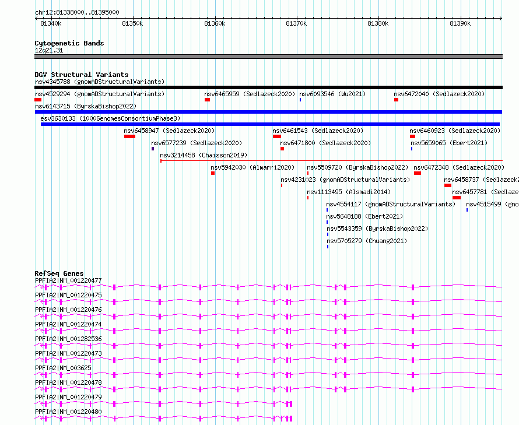Click nsv5509720 (ByrskaBishop2022) label
This screenshot has height=425, width=519.
click(357, 167)
